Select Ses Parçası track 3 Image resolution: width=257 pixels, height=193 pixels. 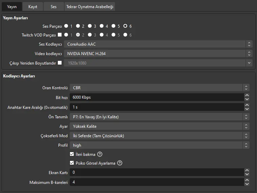coord(90,26)
